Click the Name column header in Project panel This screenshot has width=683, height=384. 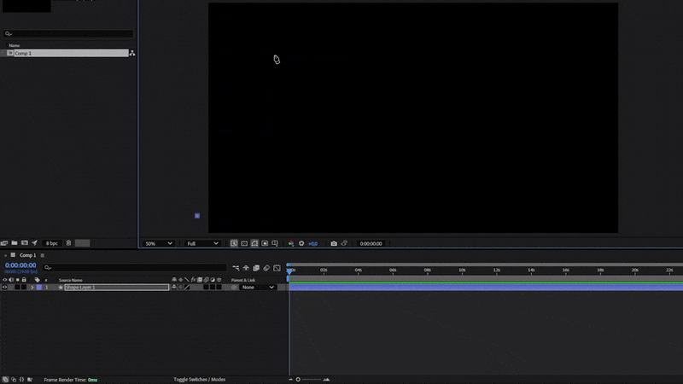[x=15, y=45]
